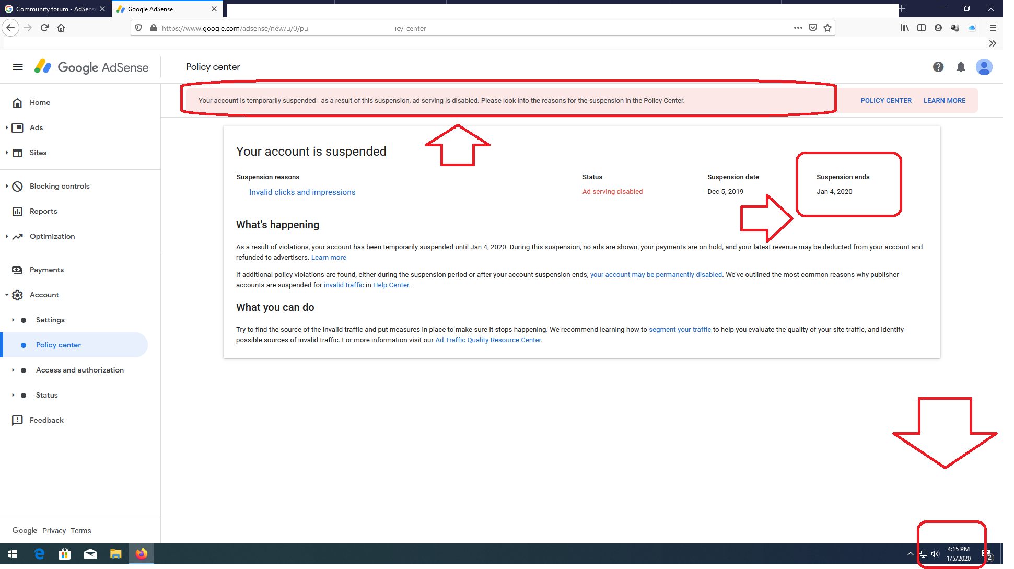Open File Explorer from the taskbar
This screenshot has height=569, width=1014.
(x=116, y=554)
